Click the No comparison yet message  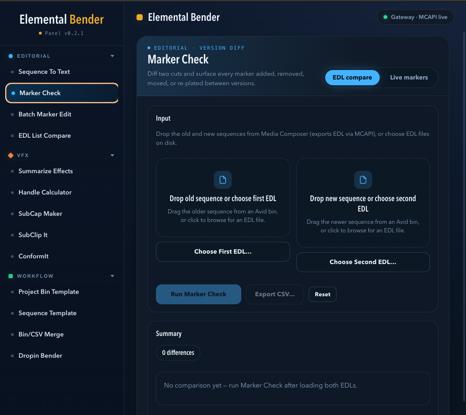[x=261, y=385]
